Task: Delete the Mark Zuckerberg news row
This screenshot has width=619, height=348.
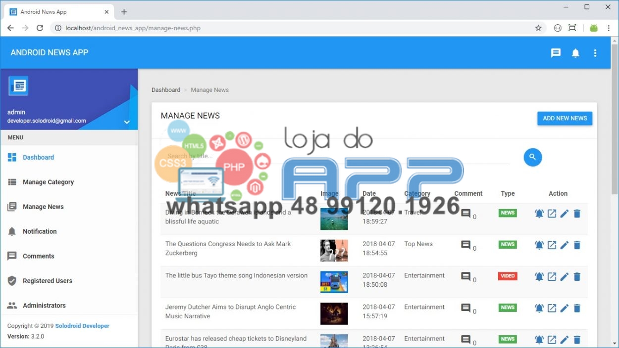Action: [577, 245]
